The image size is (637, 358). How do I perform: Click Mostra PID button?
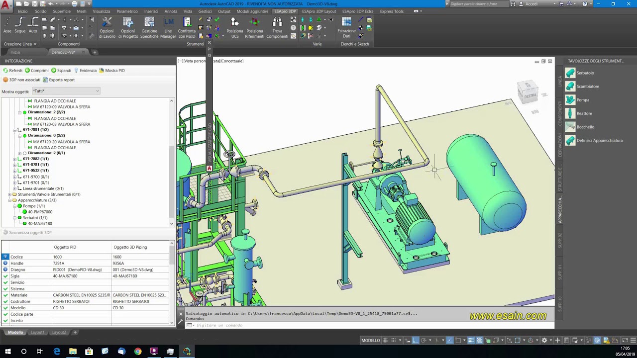coord(112,71)
